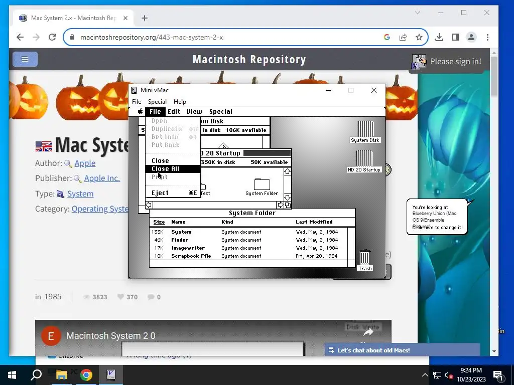Select the Finder row in System Folder list
The image size is (514, 385).
pos(248,240)
